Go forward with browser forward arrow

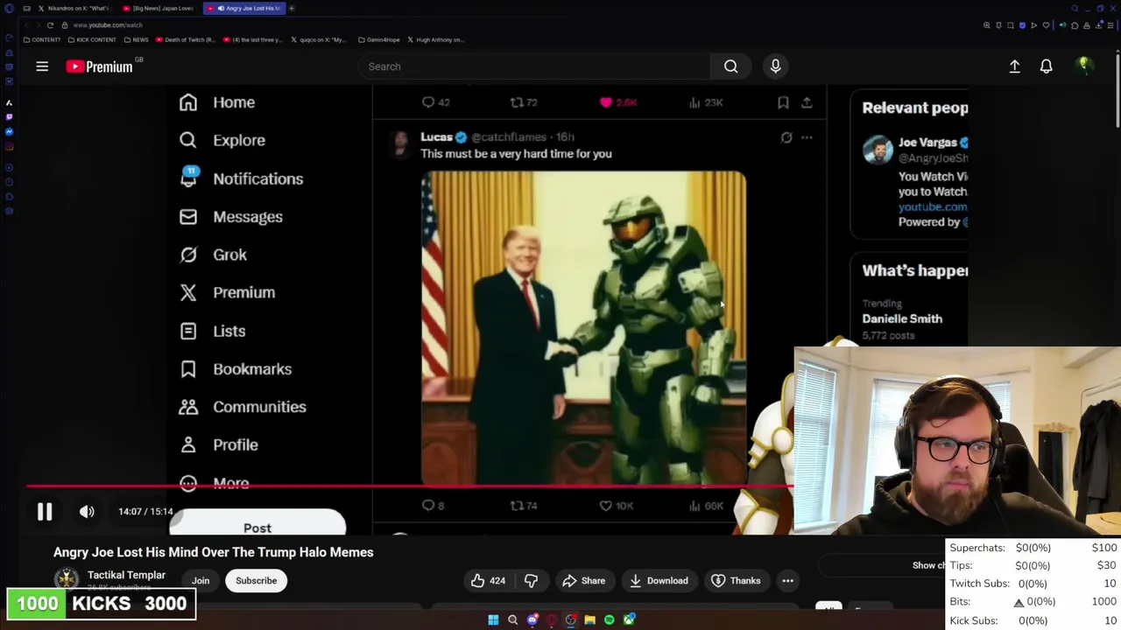point(38,25)
